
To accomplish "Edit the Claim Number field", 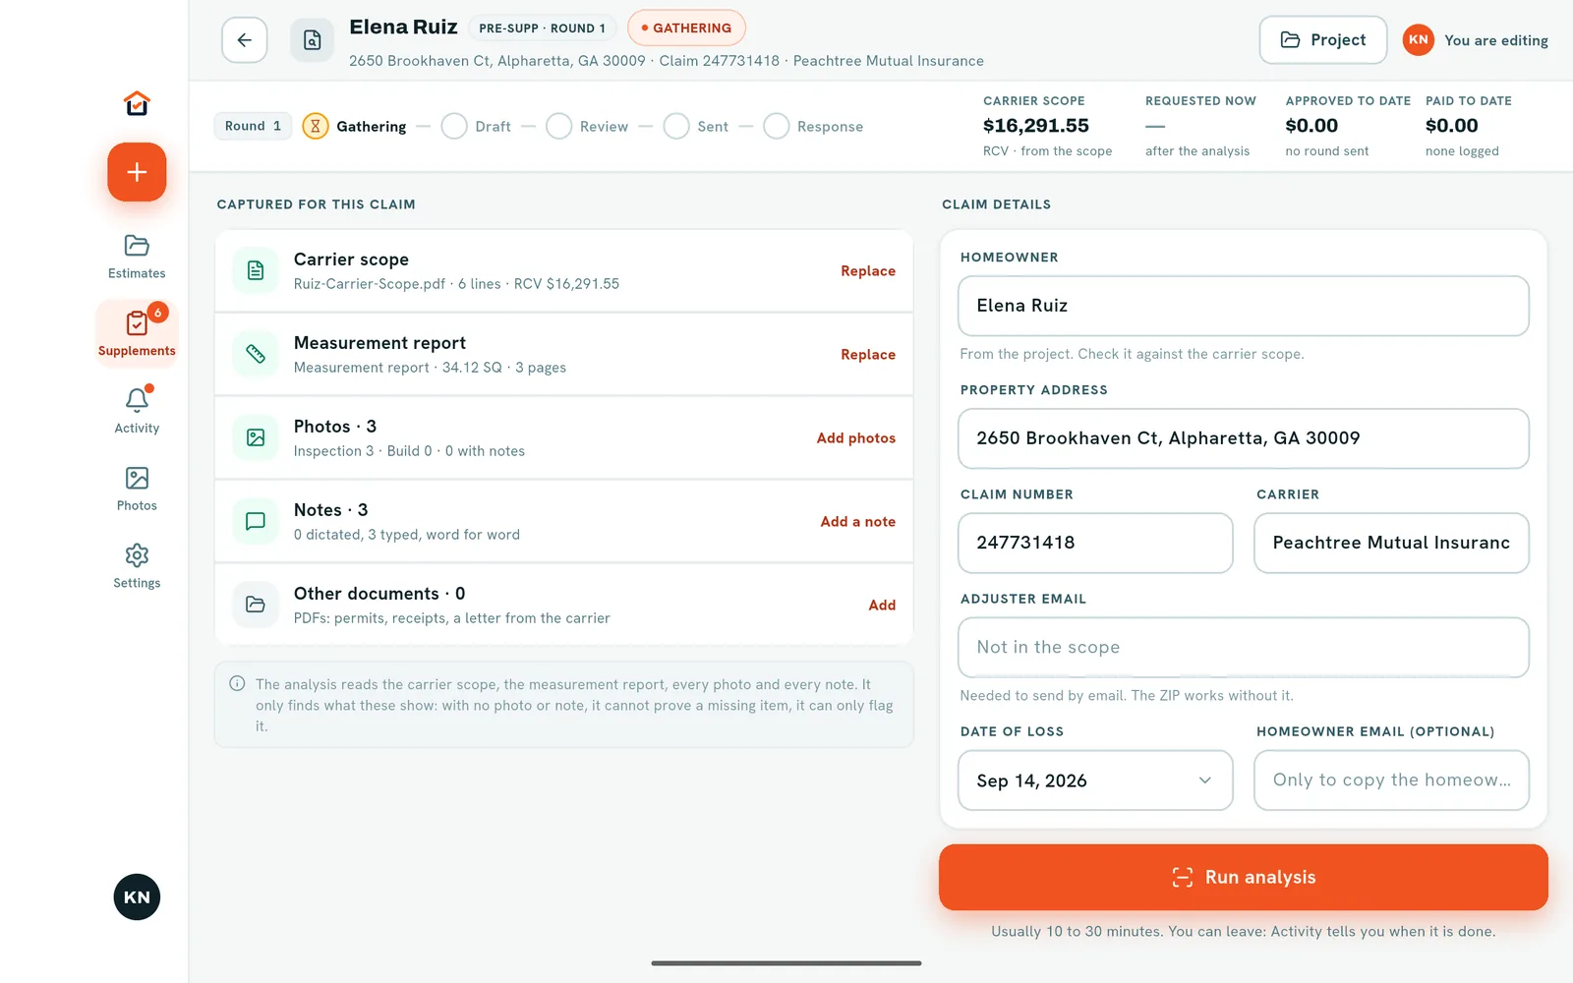I will click(x=1095, y=543).
